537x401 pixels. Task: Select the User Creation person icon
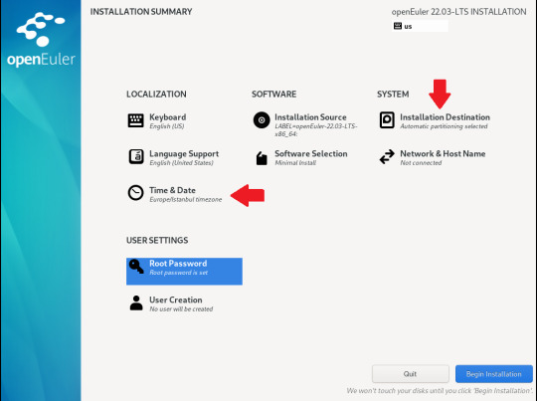[x=136, y=302]
